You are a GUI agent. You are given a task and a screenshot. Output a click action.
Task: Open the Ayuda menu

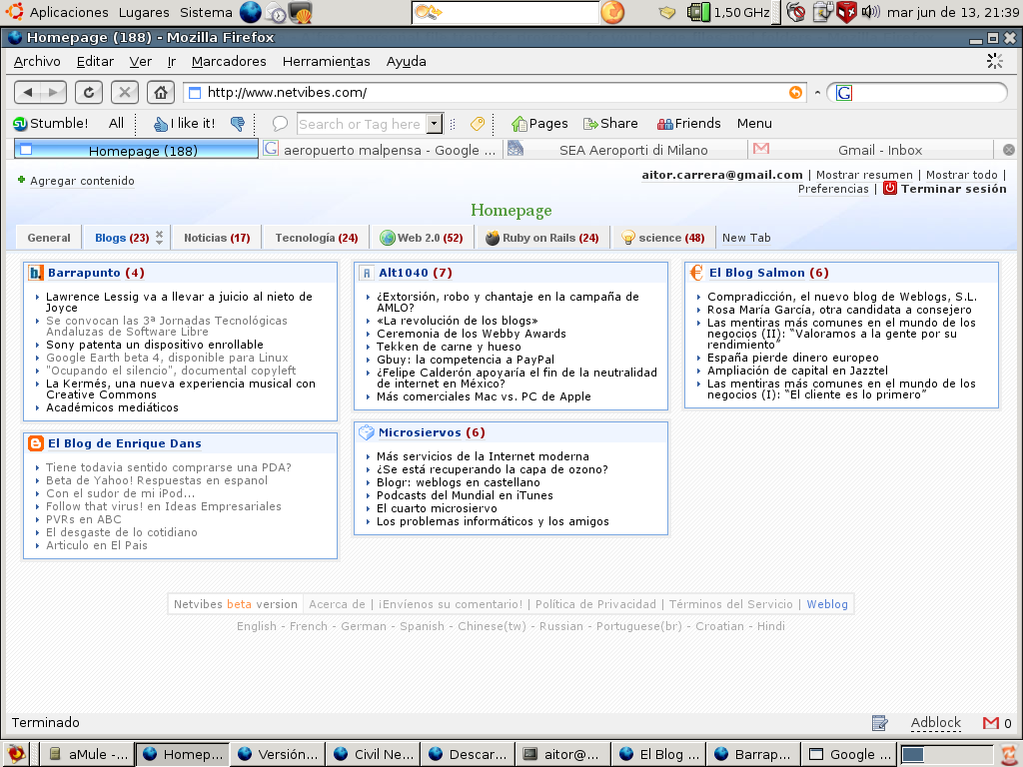click(406, 61)
